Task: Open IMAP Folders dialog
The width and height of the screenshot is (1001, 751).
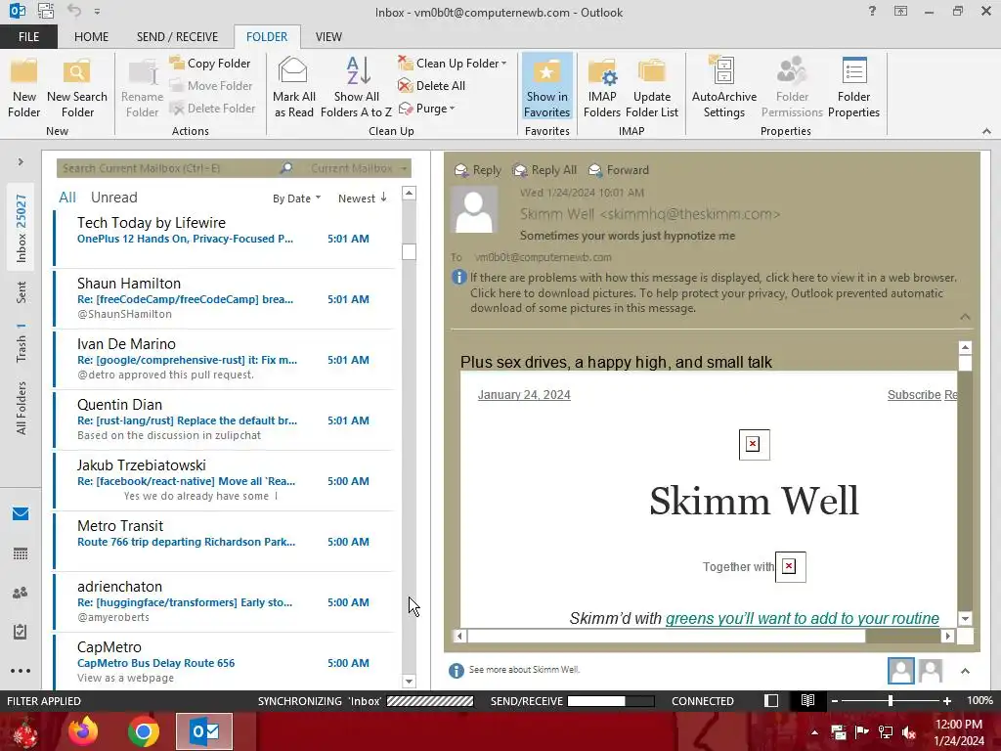Action: 601,88
